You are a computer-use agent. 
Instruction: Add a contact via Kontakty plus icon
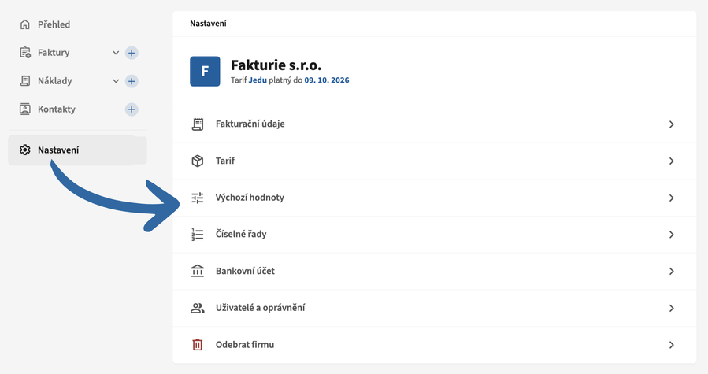click(132, 109)
